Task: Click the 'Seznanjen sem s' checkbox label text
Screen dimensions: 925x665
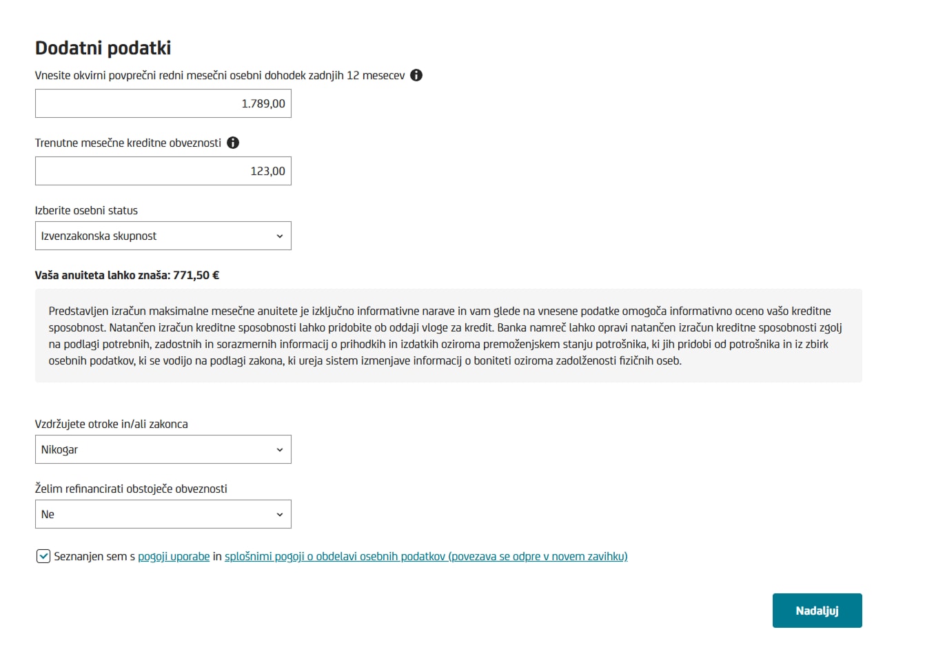Action: (94, 556)
